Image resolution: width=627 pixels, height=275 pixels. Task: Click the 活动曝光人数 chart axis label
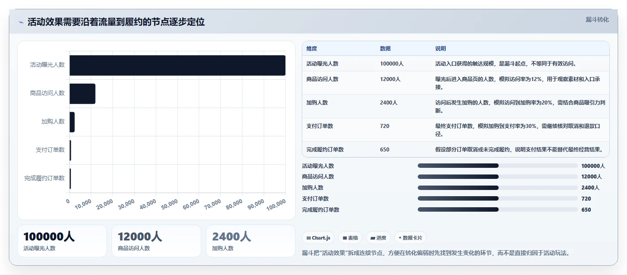pyautogui.click(x=47, y=65)
